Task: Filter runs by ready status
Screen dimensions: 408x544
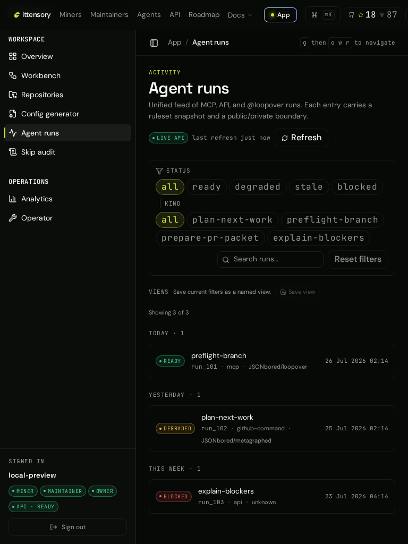Action: (207, 187)
